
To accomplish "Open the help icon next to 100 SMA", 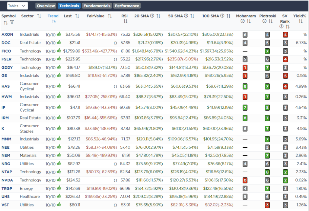I will coord(222,16).
